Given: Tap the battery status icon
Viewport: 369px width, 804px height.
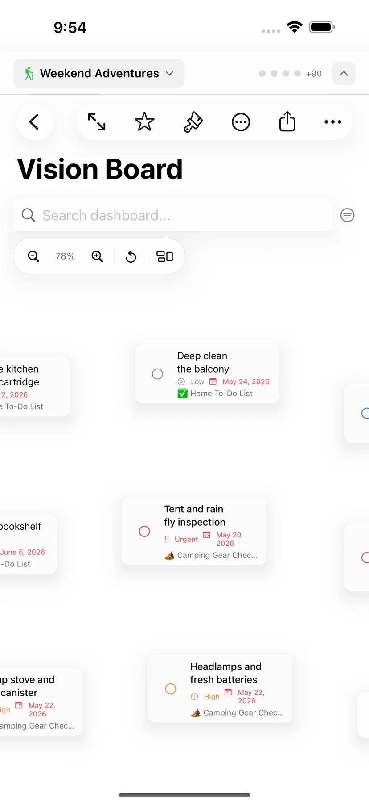Looking at the screenshot, I should 322,27.
